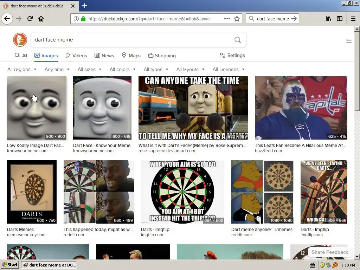360x270 pixels.
Task: Click the green padlock security icon
Action: [83, 19]
